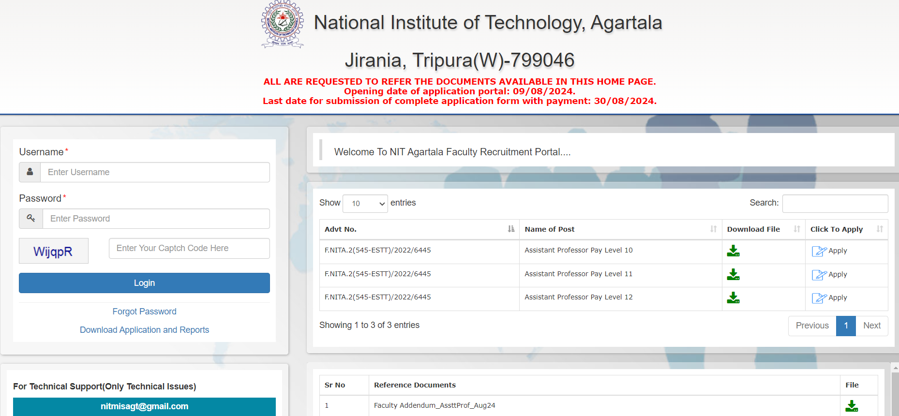This screenshot has height=416, width=899.
Task: Click the Download File column header
Action: (764, 229)
